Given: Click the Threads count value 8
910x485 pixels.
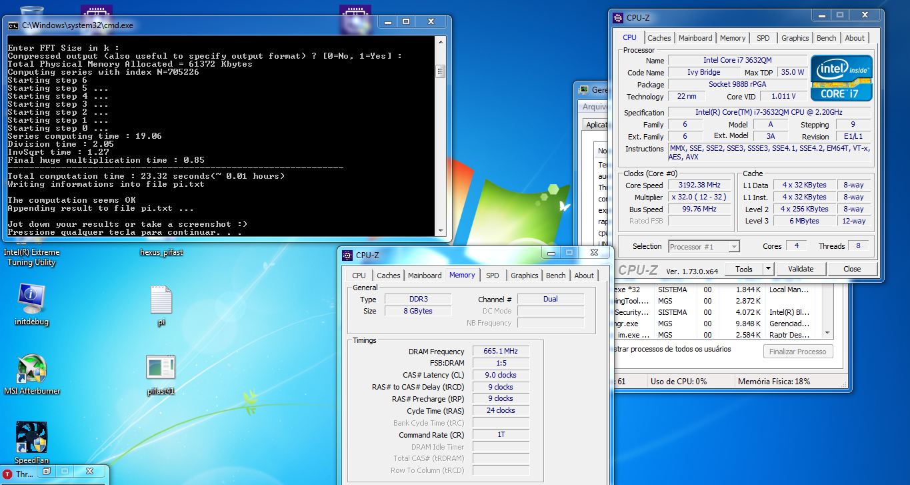Looking at the screenshot, I should click(x=859, y=246).
